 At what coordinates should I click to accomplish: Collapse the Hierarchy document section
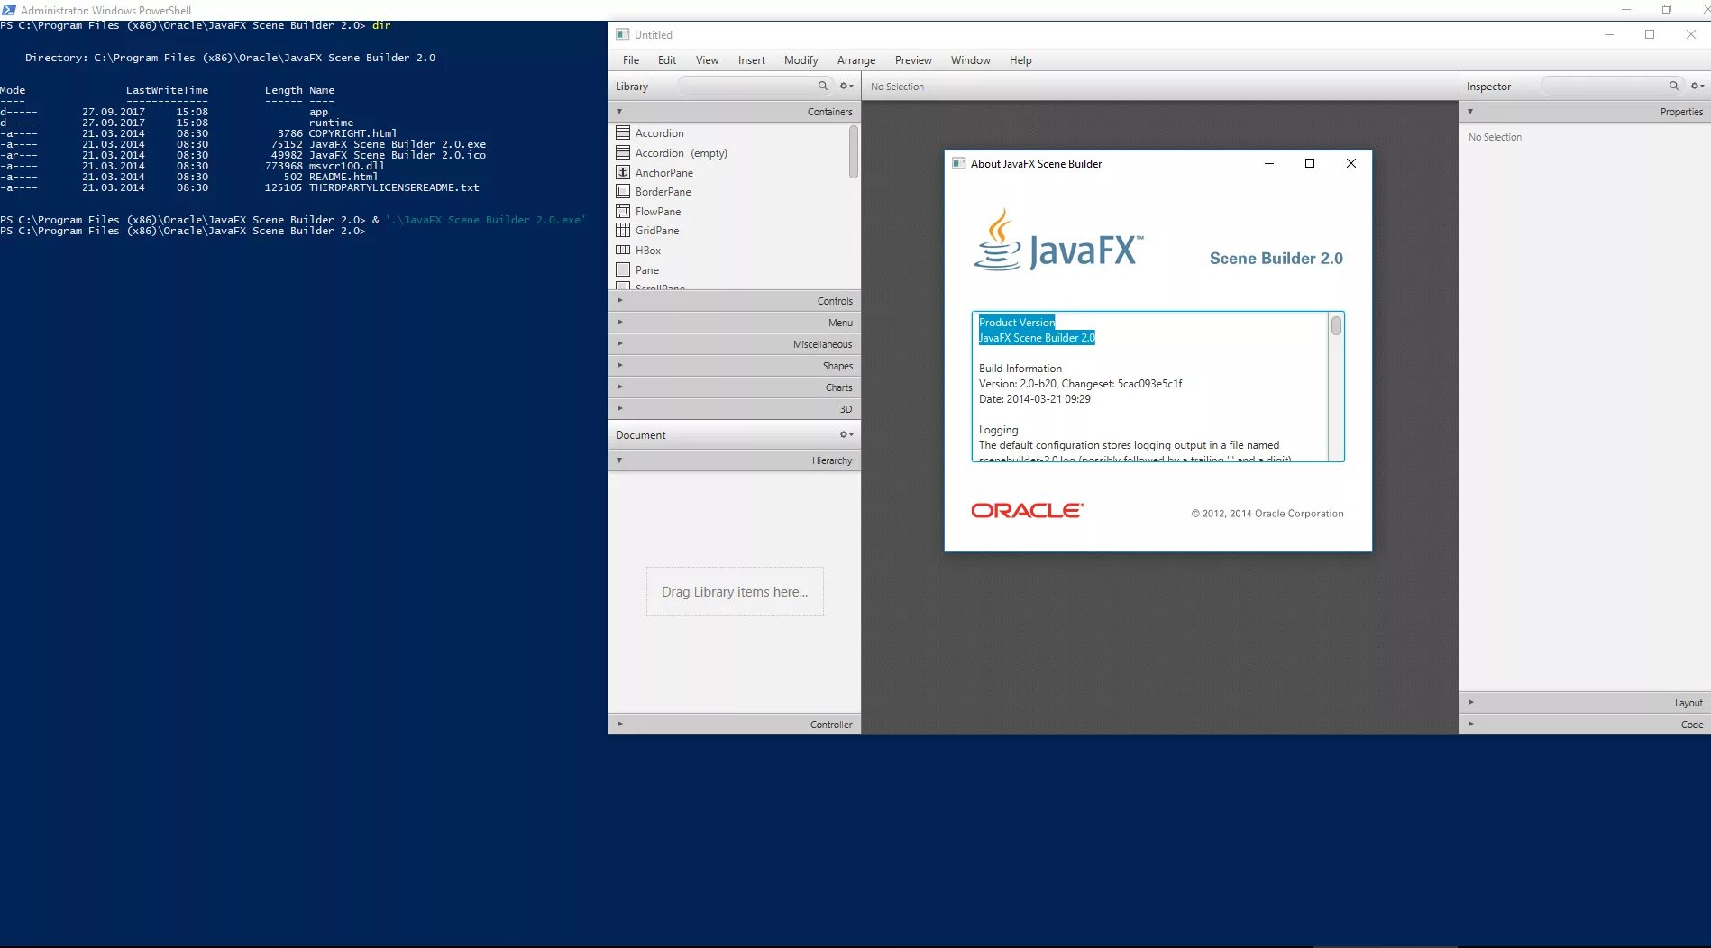619,460
